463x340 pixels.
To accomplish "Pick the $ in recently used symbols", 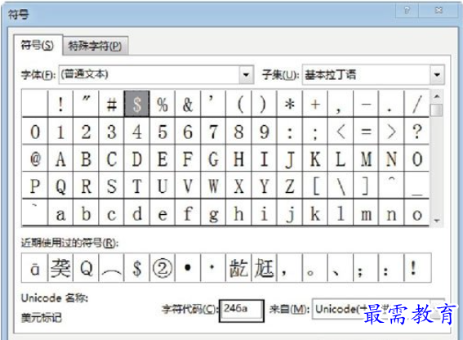I will pos(137,268).
